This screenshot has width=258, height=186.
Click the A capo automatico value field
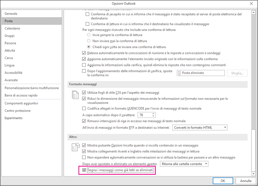145,115
